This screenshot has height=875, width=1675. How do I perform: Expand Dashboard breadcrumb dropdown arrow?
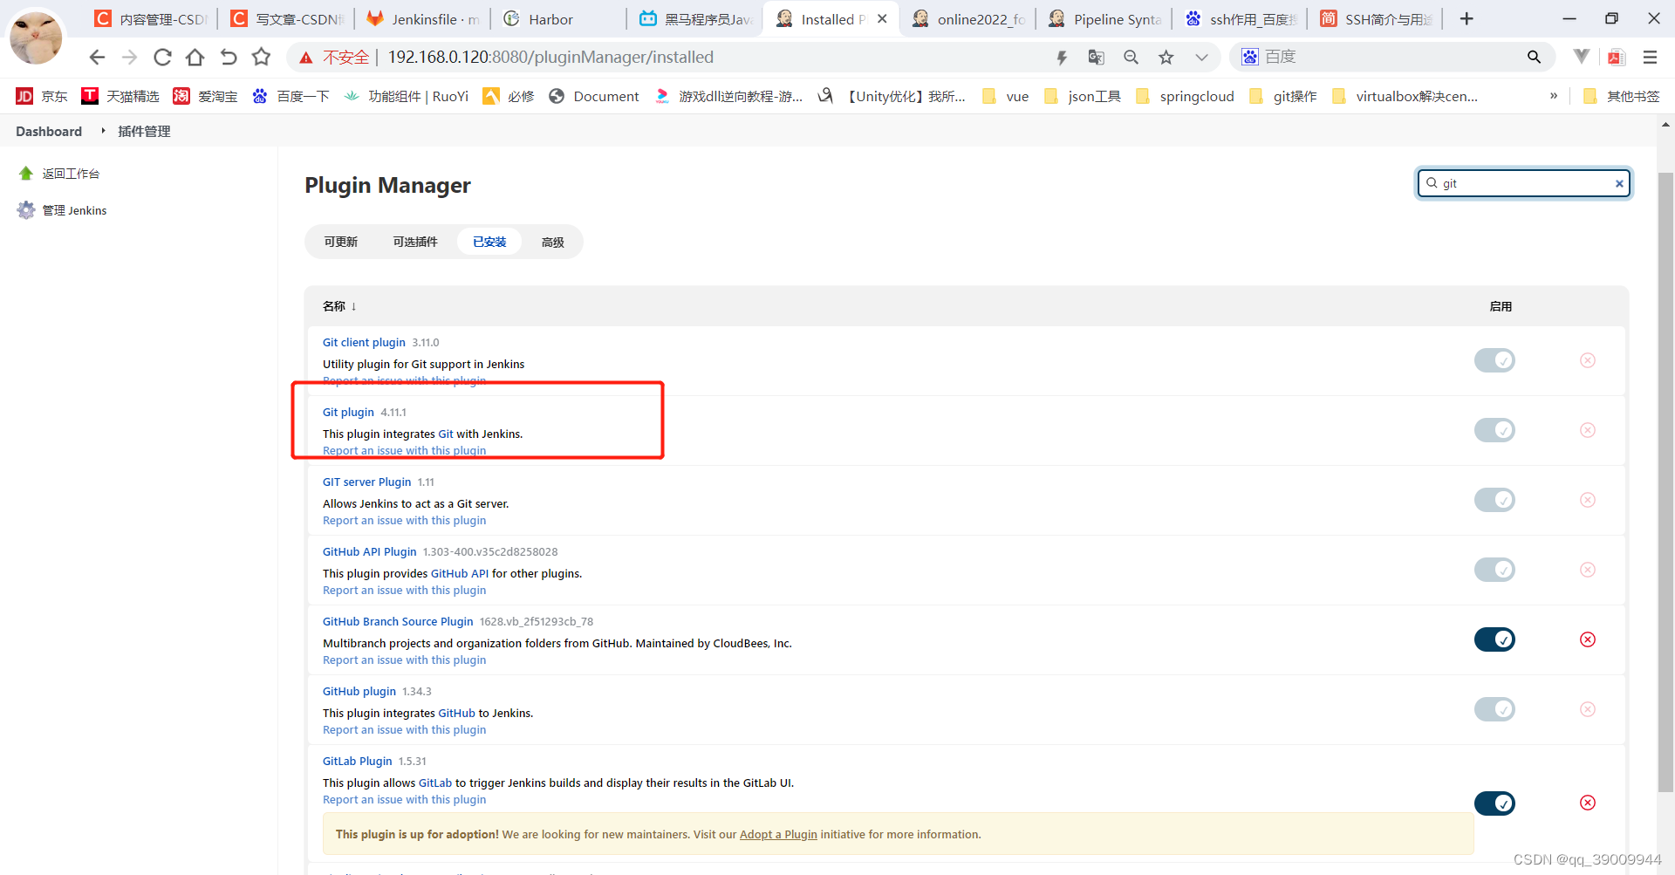103,131
